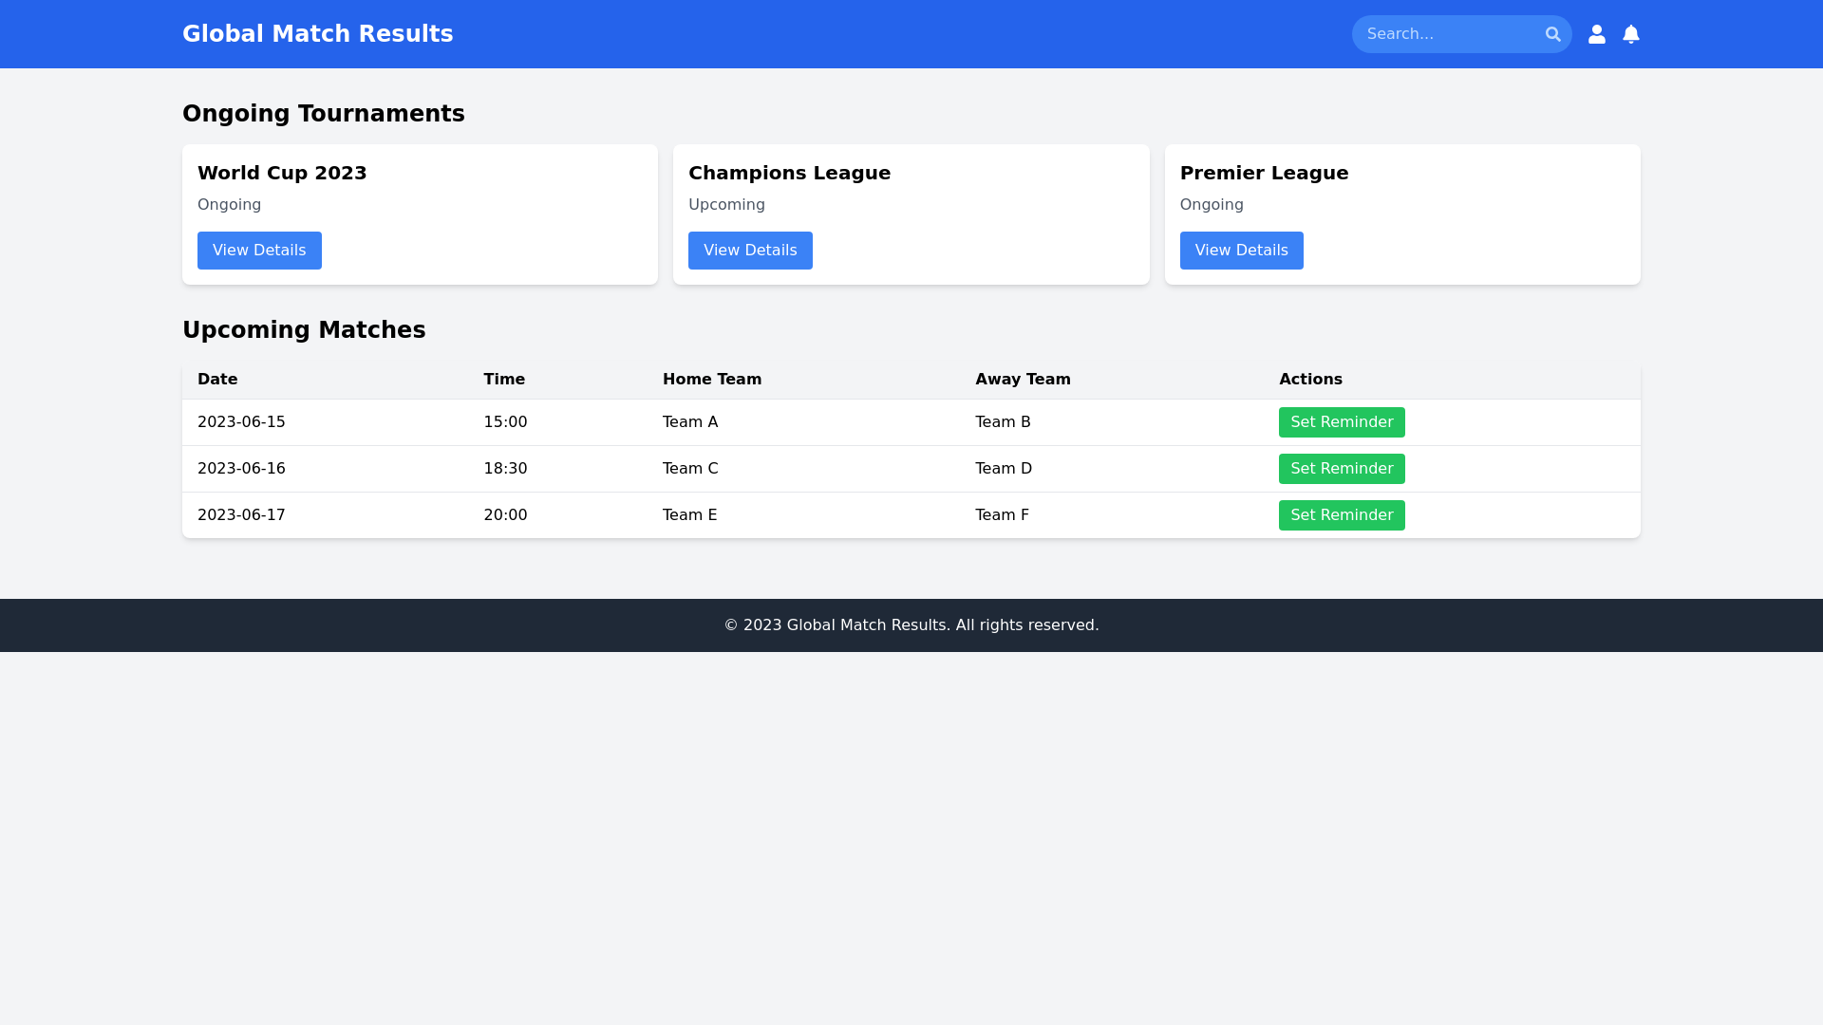The width and height of the screenshot is (1823, 1025).
Task: Open the user profile icon
Action: tap(1597, 34)
